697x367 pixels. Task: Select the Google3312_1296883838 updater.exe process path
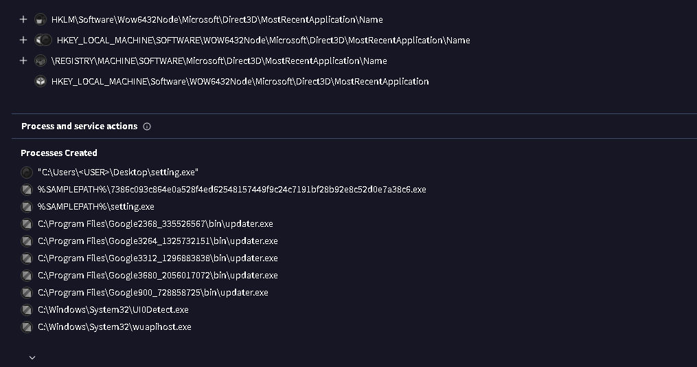(157, 258)
